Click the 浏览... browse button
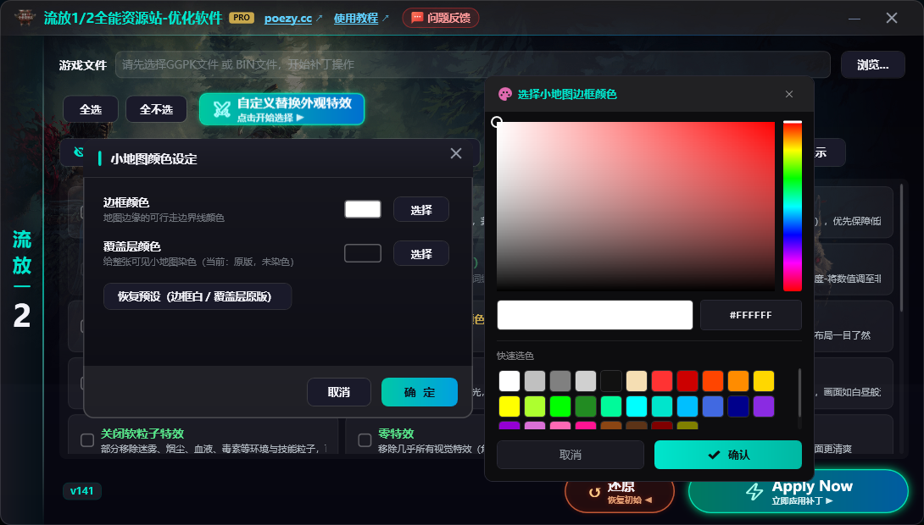This screenshot has height=525, width=924. [873, 64]
